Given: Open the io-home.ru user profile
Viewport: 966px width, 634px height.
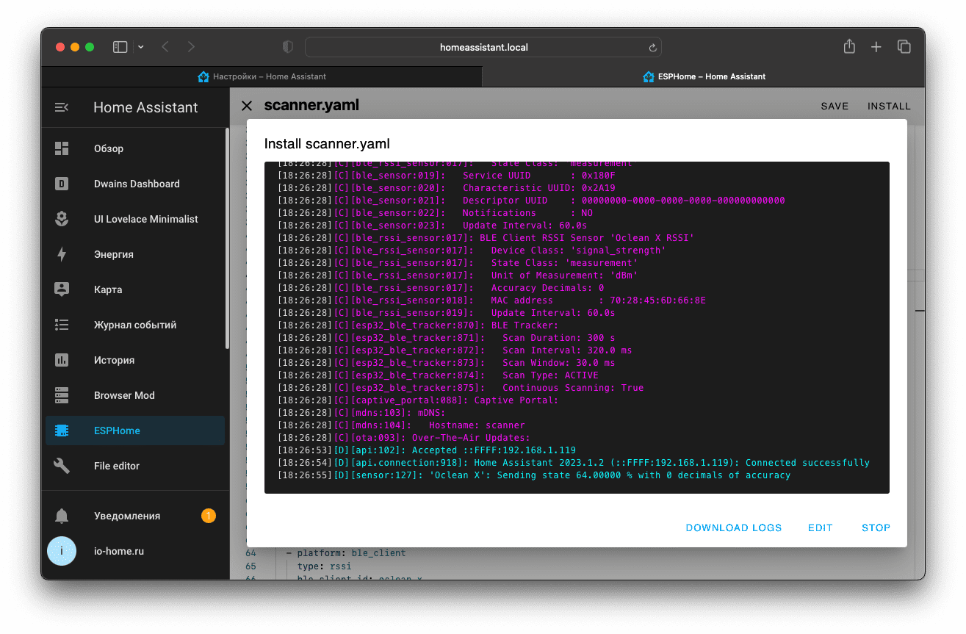Looking at the screenshot, I should tap(118, 551).
